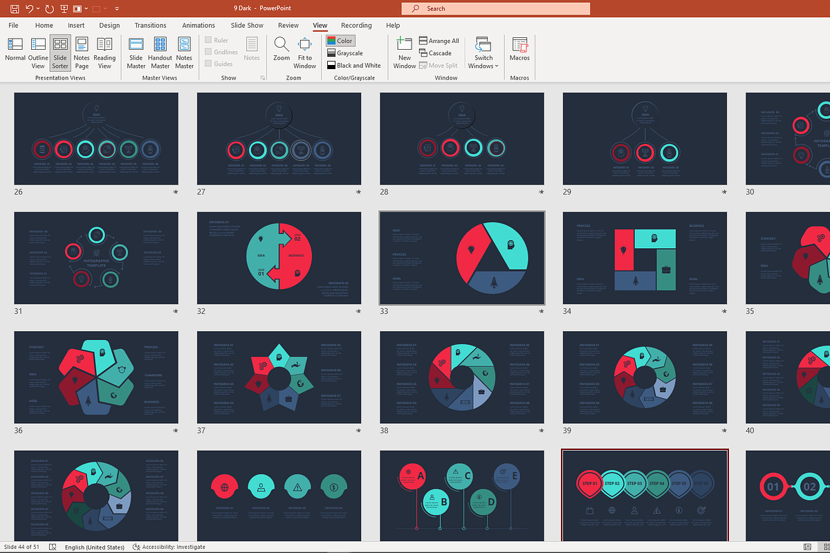Screen dimensions: 830x553
Task: Click the Save icon in title bar
Action: 15,9
